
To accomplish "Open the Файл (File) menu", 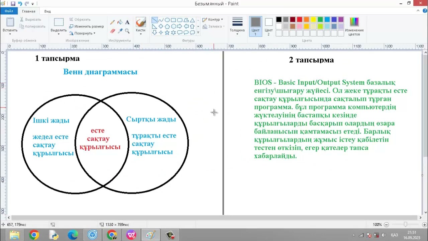I will pyautogui.click(x=9, y=11).
